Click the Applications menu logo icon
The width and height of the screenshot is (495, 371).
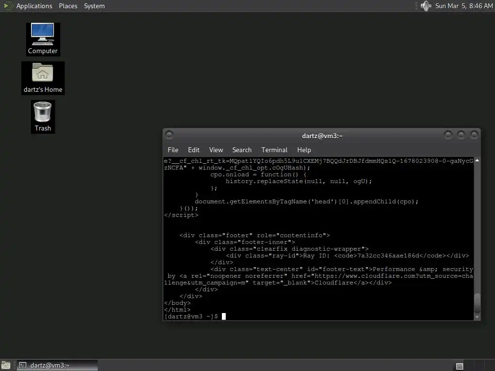pyautogui.click(x=8, y=6)
